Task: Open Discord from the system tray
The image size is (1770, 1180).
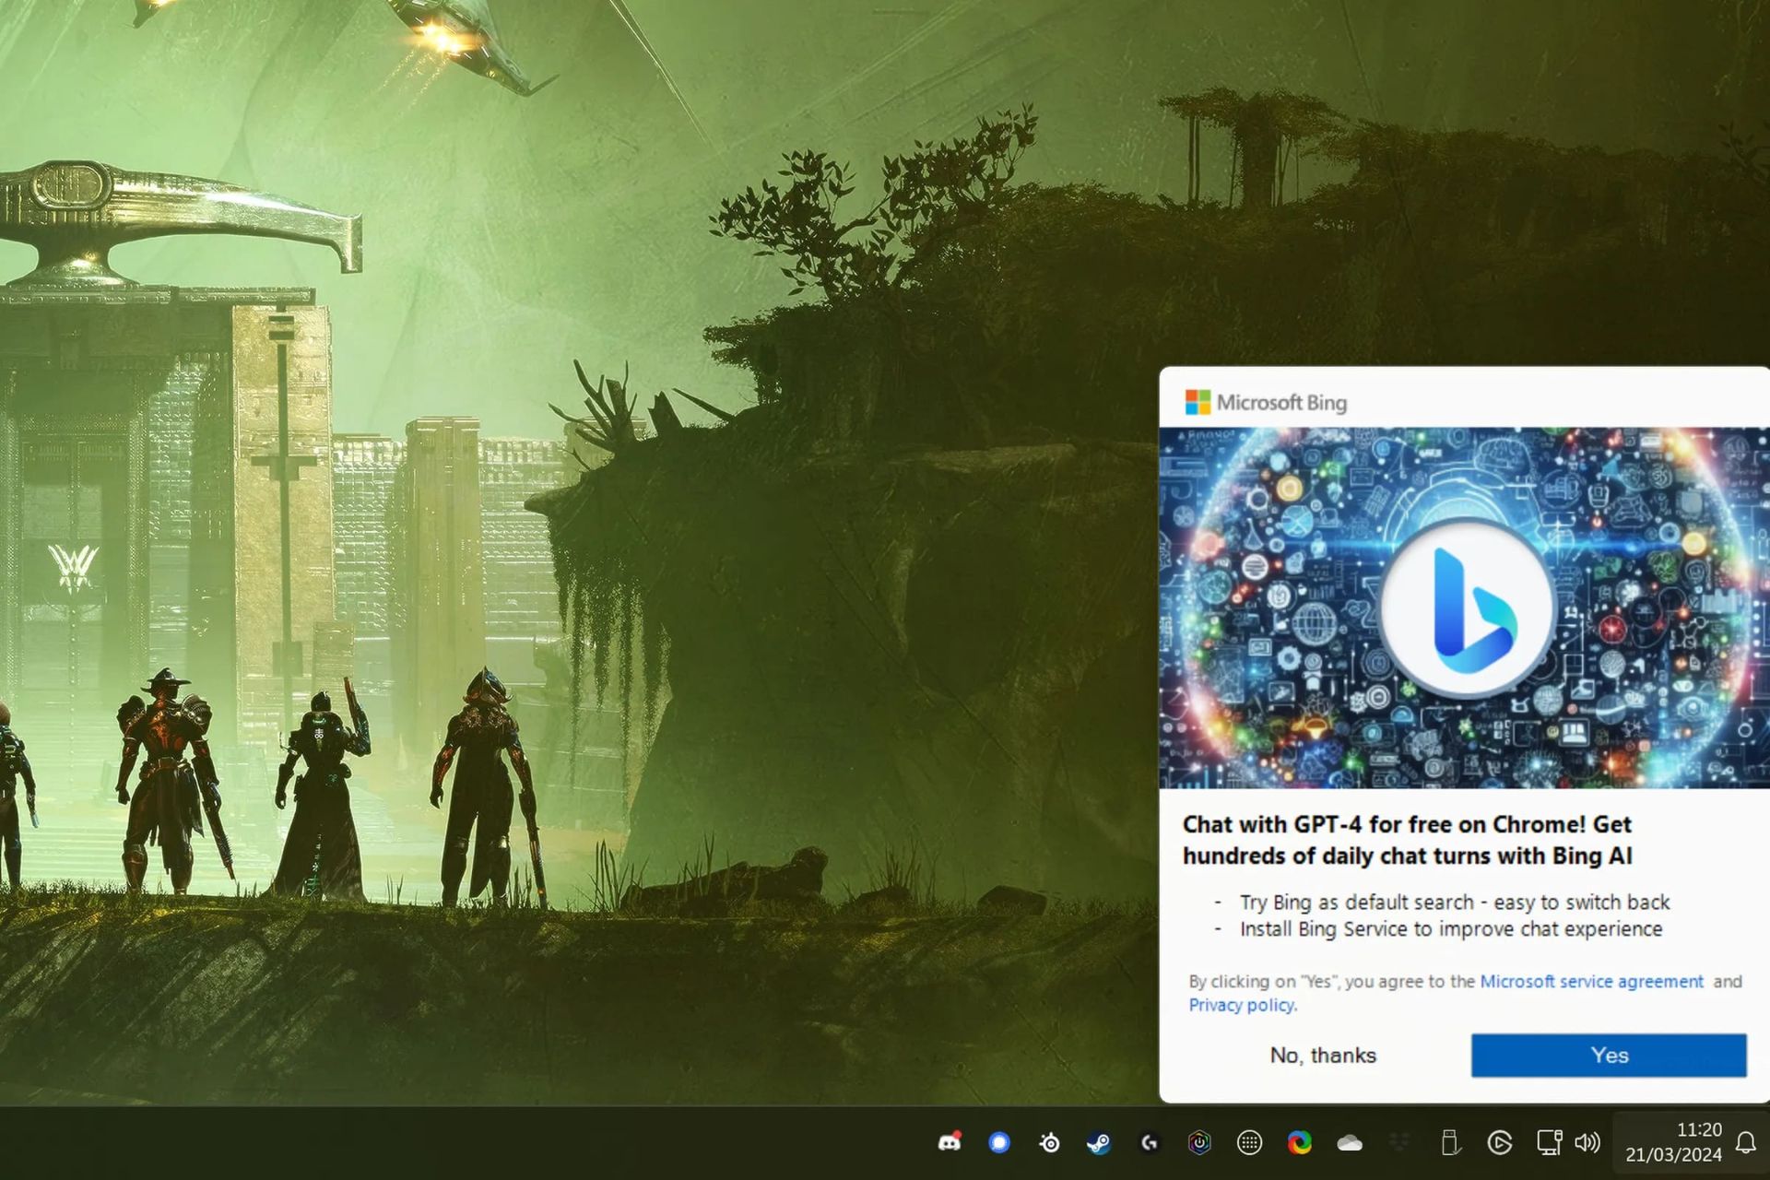Action: [949, 1143]
